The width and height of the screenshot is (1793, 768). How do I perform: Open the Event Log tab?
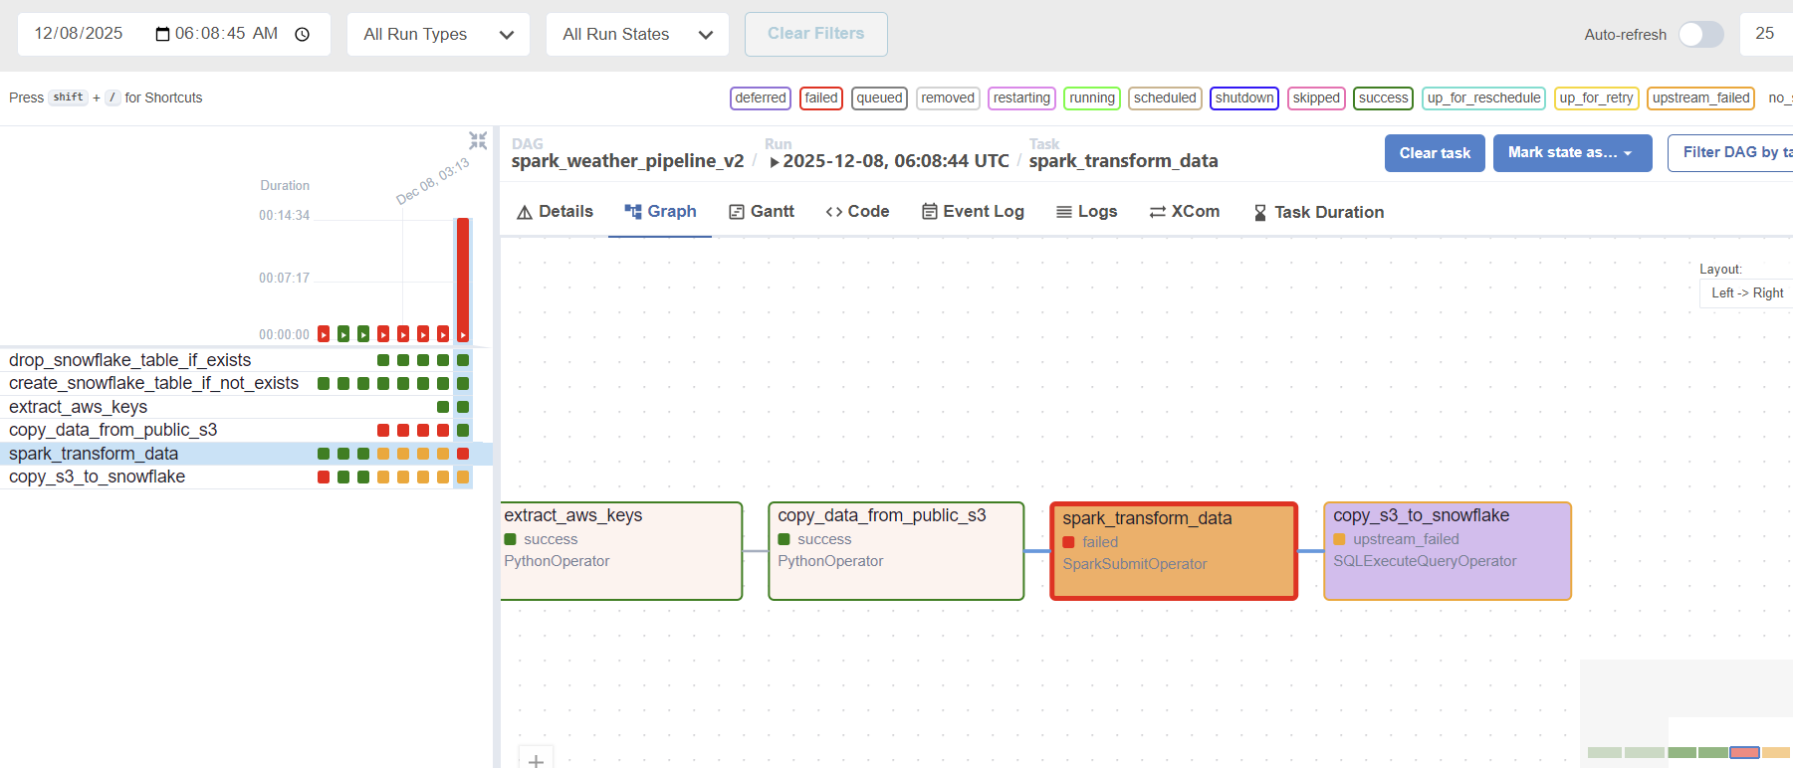(x=973, y=211)
